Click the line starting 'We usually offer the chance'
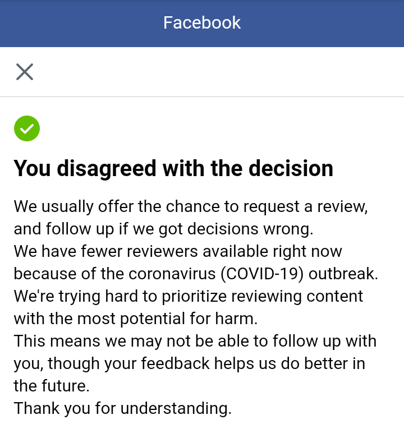Screen dimensions: 404x424 click(x=191, y=206)
